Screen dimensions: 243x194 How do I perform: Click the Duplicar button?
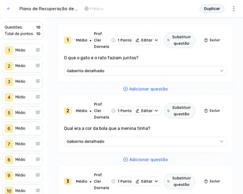tap(212, 9)
